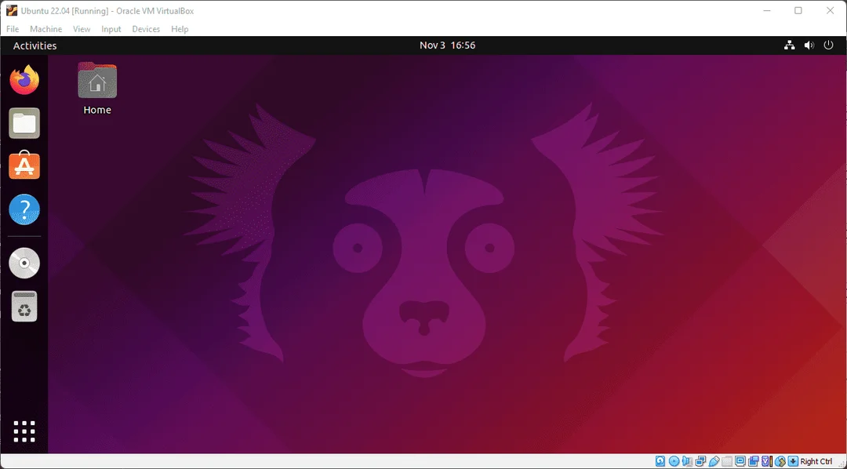
Task: Click the audio status indicator in status bar
Action: click(687, 461)
